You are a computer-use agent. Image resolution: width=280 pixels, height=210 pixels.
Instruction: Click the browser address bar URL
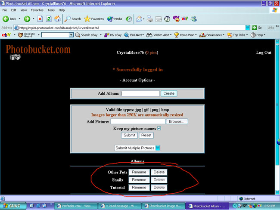pyautogui.click(x=59, y=28)
